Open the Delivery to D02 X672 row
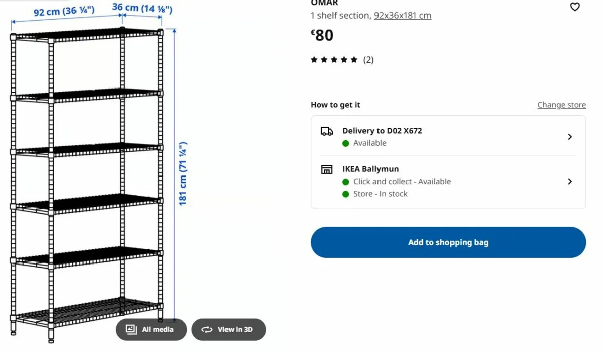 (x=448, y=136)
